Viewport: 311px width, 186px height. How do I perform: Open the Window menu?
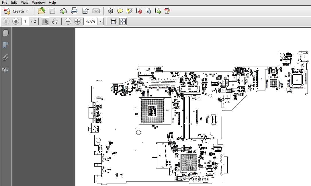pos(38,3)
